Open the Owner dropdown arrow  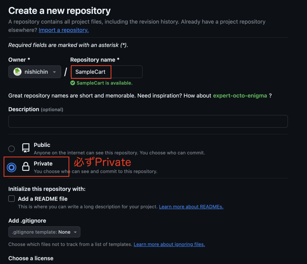pos(54,72)
